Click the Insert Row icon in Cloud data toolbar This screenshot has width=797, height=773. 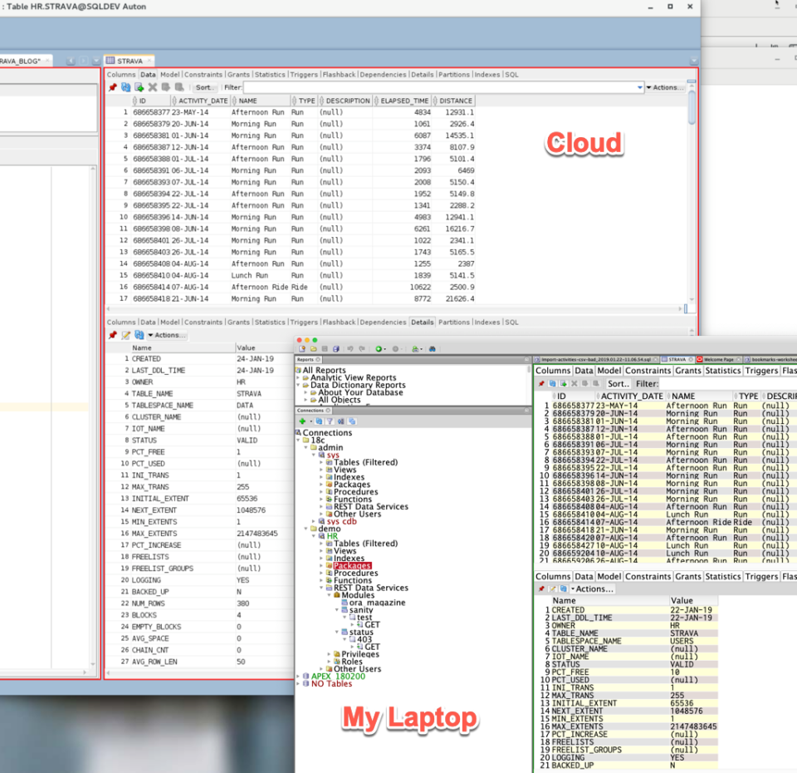click(x=139, y=87)
